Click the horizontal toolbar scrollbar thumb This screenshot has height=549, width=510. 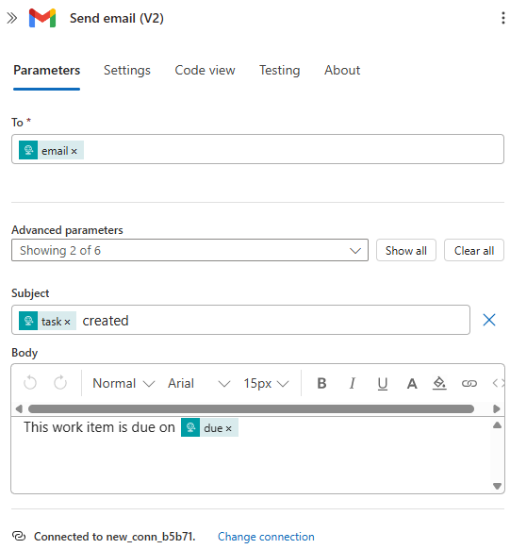(251, 408)
